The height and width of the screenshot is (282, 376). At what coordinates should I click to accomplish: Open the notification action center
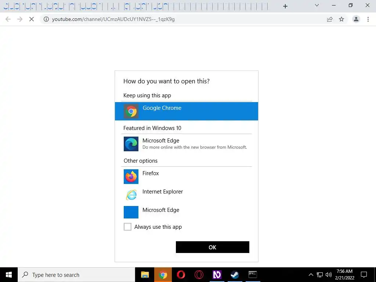coord(364,275)
